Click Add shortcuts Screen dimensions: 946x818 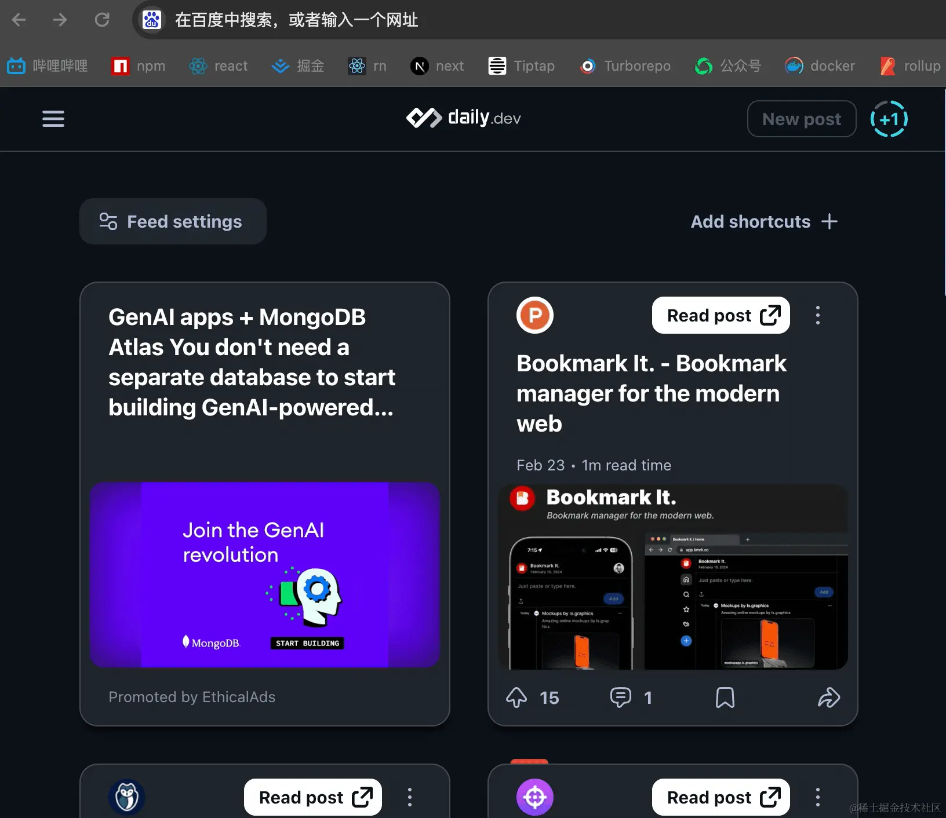pyautogui.click(x=764, y=221)
